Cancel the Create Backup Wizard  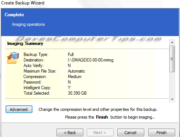131,133
